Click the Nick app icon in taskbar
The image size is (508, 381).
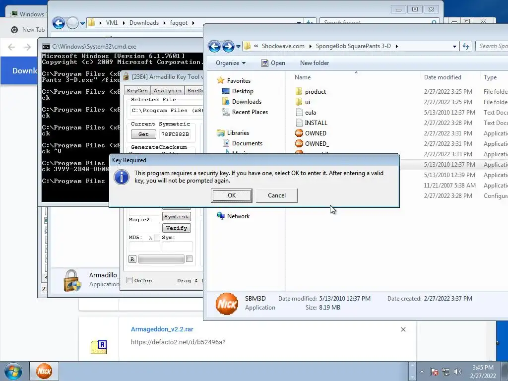tap(44, 371)
